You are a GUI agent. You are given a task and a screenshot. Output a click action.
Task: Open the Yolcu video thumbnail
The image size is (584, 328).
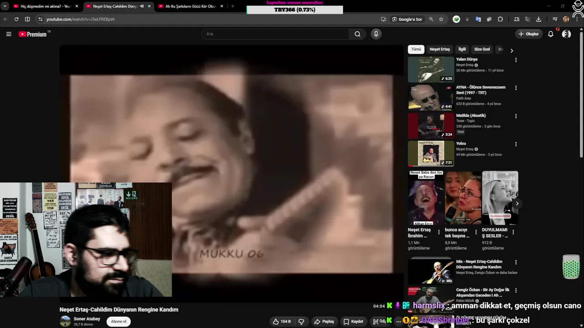[431, 154]
